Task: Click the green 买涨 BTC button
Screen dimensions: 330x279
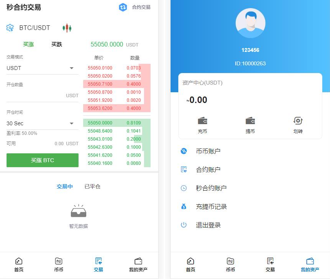Action: [x=42, y=160]
